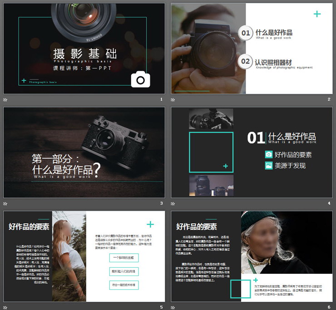Click the first teal box on slide 5
This screenshot has height=310, width=336.
tap(124, 258)
